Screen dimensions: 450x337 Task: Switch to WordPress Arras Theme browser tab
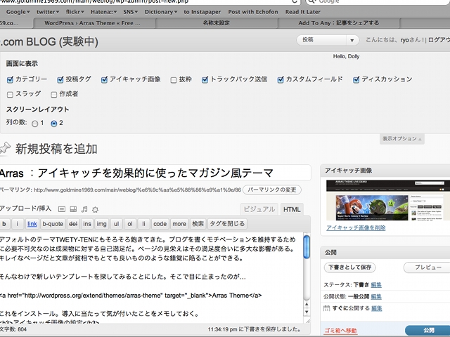tap(94, 23)
